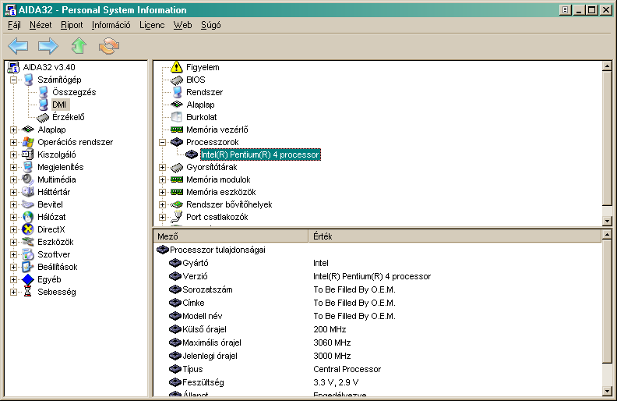
Task: Click the Forward arrow toolbar button
Action: click(x=48, y=46)
